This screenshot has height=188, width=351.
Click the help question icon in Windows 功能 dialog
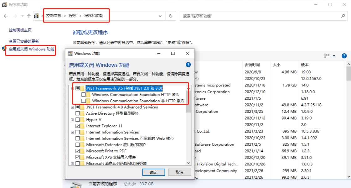tap(188, 65)
